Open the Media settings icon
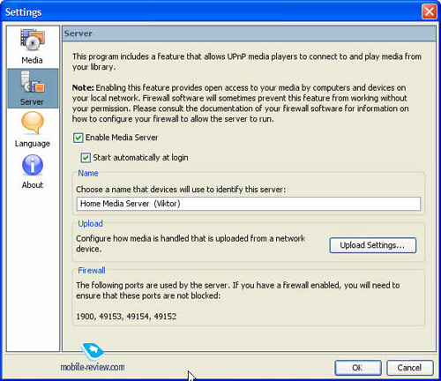The height and width of the screenshot is (381, 441). pyautogui.click(x=33, y=40)
